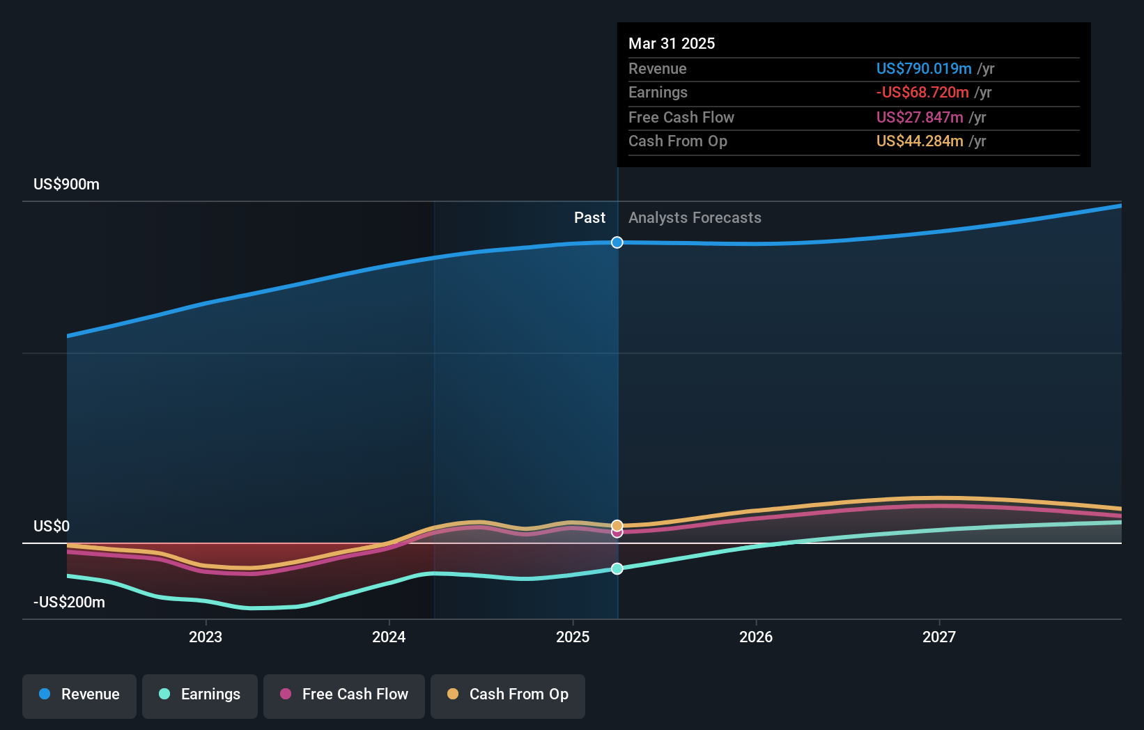1144x730 pixels.
Task: Click the blue Revenue legend dot
Action: pos(45,694)
